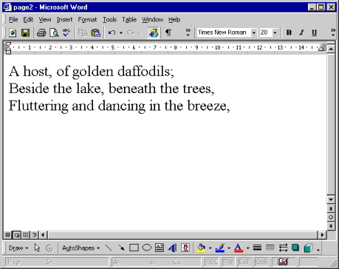Image resolution: width=339 pixels, height=269 pixels.
Task: Click the Previous Page double-arrow button
Action: point(331,208)
